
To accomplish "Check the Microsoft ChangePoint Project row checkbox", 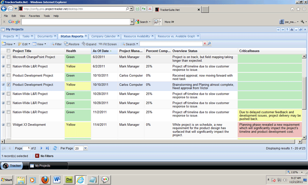I will 8,57.
